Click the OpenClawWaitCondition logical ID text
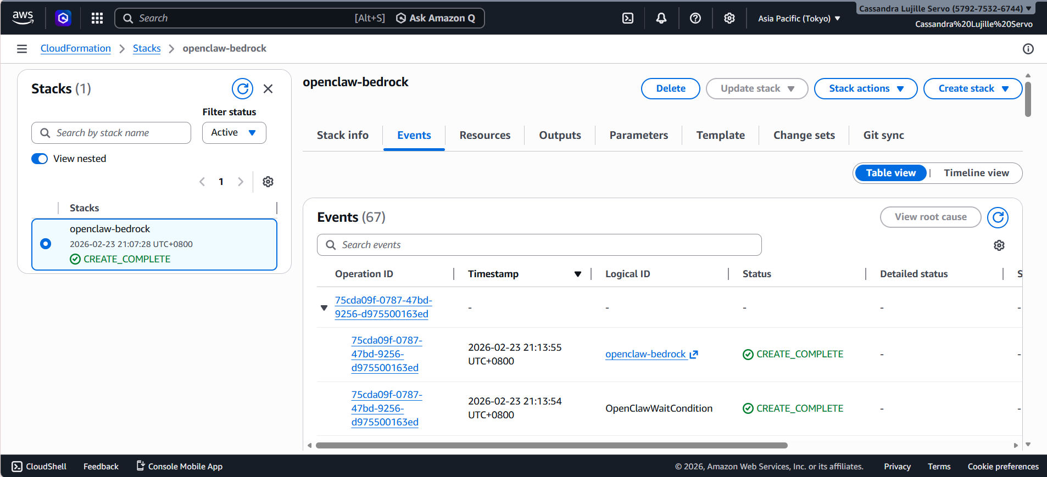 click(x=659, y=408)
